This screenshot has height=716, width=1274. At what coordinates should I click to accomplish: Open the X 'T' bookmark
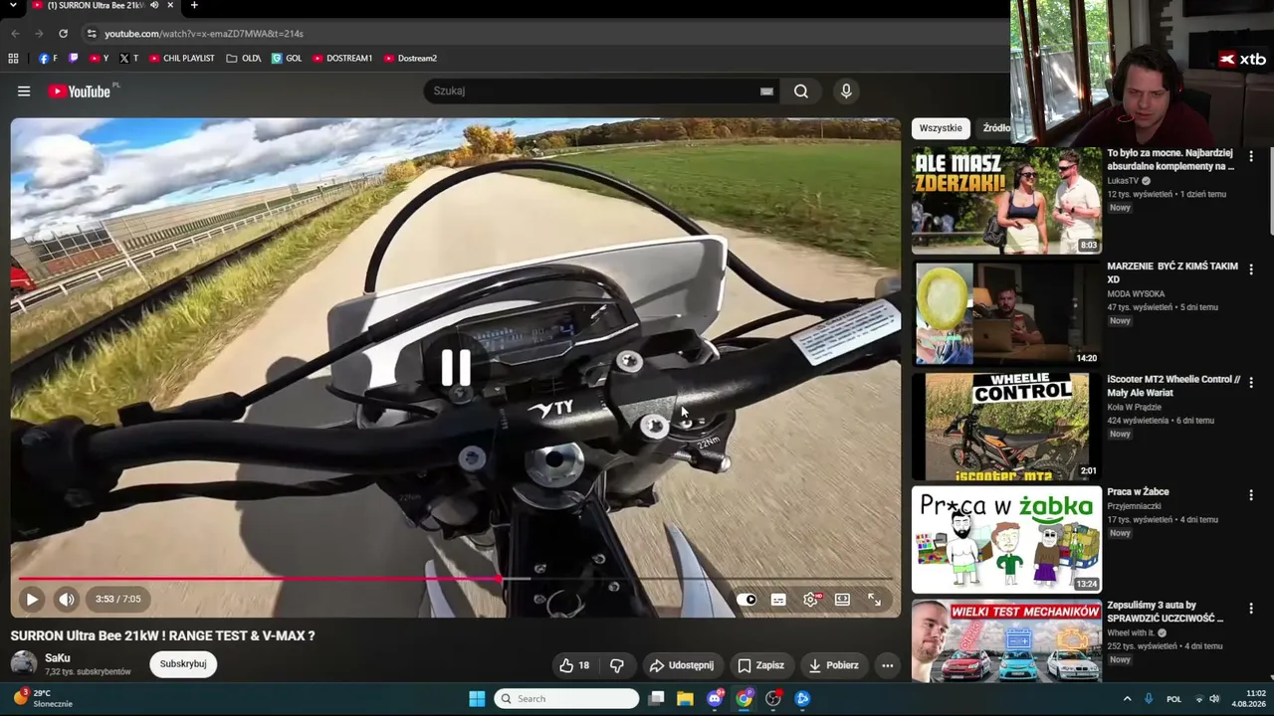(x=128, y=59)
